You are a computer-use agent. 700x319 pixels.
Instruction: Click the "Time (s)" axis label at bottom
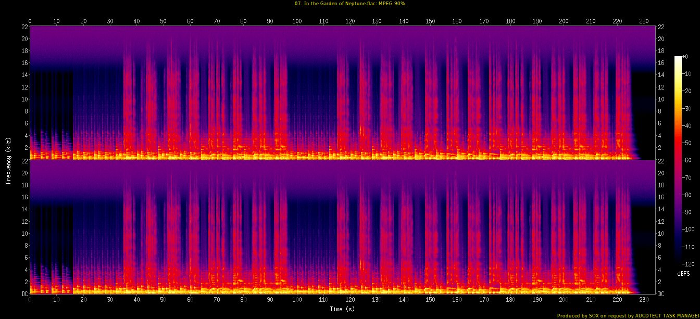click(x=342, y=309)
